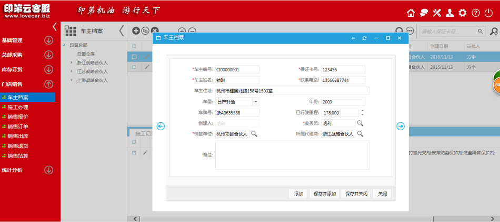Open the advanced search magnifier-plus icon
Viewport: 500px width, 222px height.
coord(494,31)
